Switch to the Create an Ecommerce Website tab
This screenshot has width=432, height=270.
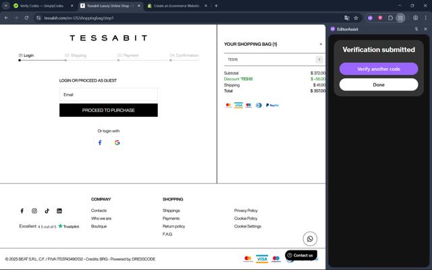[176, 6]
